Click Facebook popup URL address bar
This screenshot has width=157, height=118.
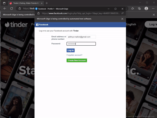coord(81,13)
